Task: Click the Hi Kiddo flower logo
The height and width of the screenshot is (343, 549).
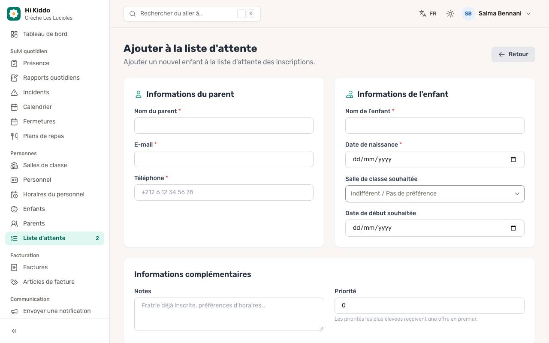Action: [x=14, y=14]
